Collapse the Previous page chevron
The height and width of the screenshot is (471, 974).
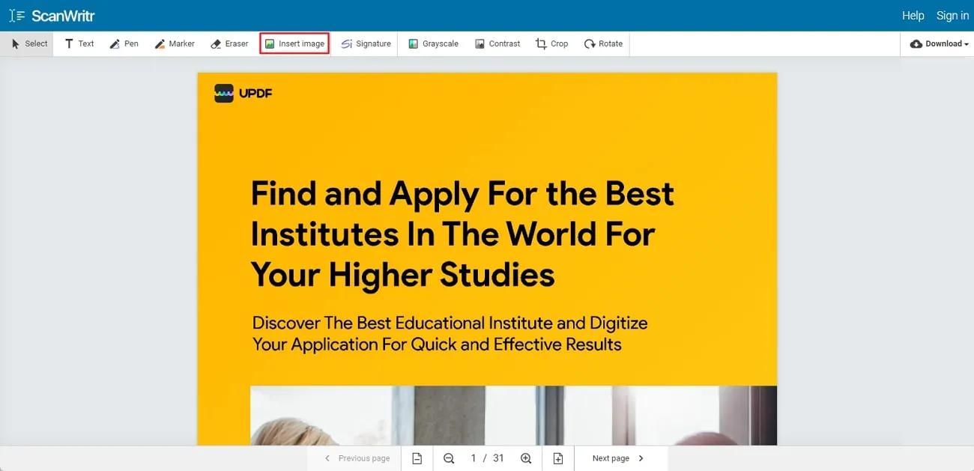click(327, 458)
